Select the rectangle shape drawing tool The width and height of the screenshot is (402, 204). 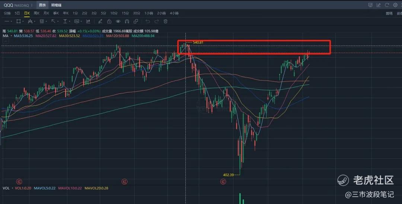click(x=19, y=22)
